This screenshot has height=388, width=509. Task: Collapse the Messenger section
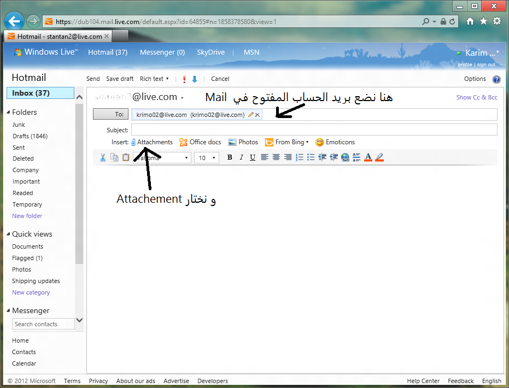pos(8,310)
